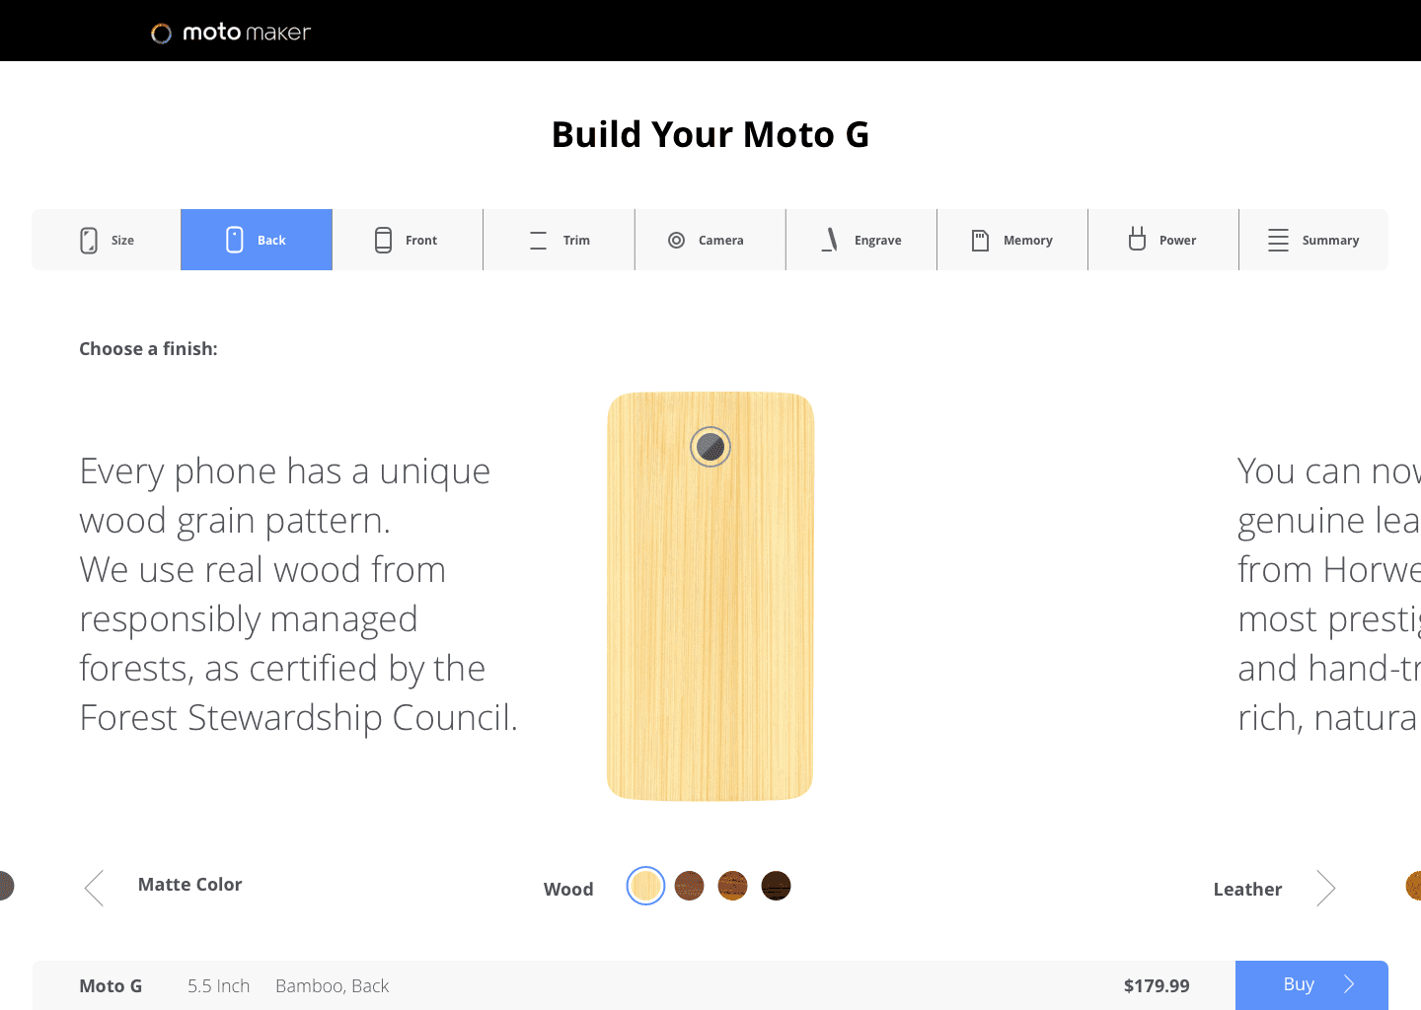Click the Moto Maker logo ring icon
The image size is (1421, 1010).
pos(161,34)
